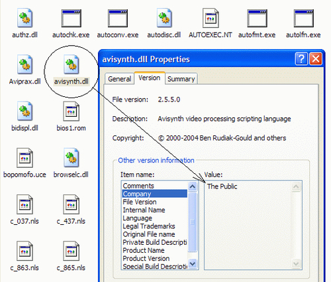Click the Properties dialog help question mark button
The image size is (331, 282).
[301, 59]
